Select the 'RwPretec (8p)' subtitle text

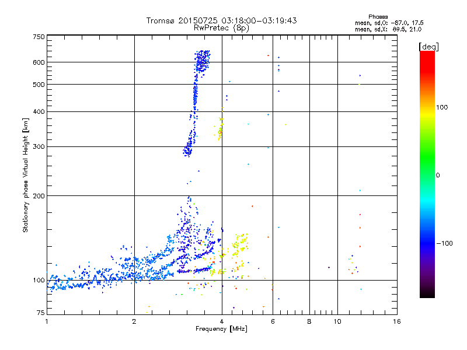point(221,28)
